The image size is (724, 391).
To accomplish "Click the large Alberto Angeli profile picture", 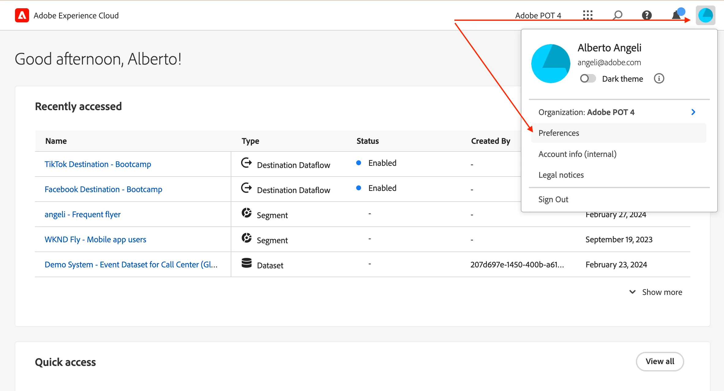I will coord(550,63).
